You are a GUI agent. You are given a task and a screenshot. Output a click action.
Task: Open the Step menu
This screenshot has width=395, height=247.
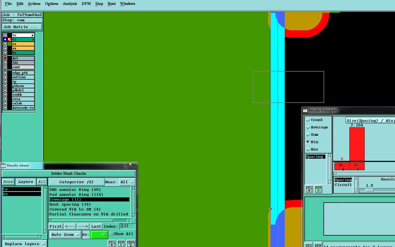[x=99, y=4]
